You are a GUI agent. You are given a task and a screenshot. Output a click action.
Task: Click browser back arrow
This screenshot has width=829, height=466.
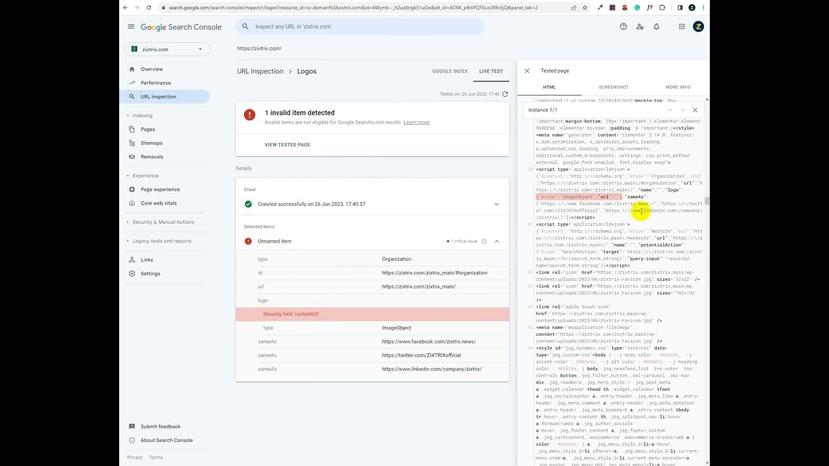126,8
